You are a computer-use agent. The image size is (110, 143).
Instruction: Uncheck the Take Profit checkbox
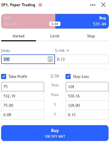(x=4, y=76)
